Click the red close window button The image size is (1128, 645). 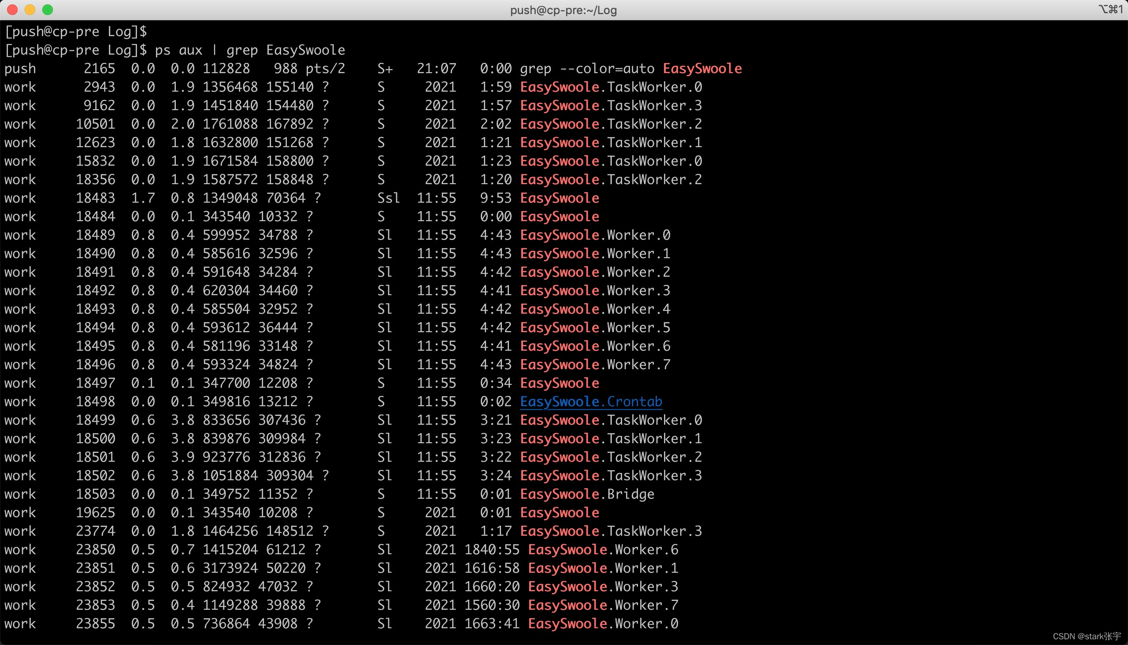point(12,10)
